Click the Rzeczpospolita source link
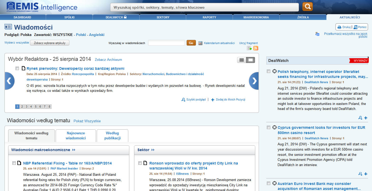This screenshot has width=372, height=191. coord(83,74)
